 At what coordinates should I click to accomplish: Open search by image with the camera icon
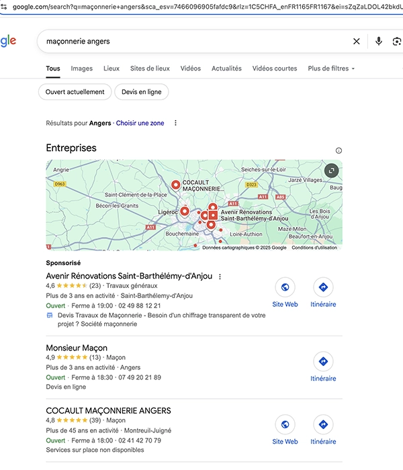coord(398,42)
